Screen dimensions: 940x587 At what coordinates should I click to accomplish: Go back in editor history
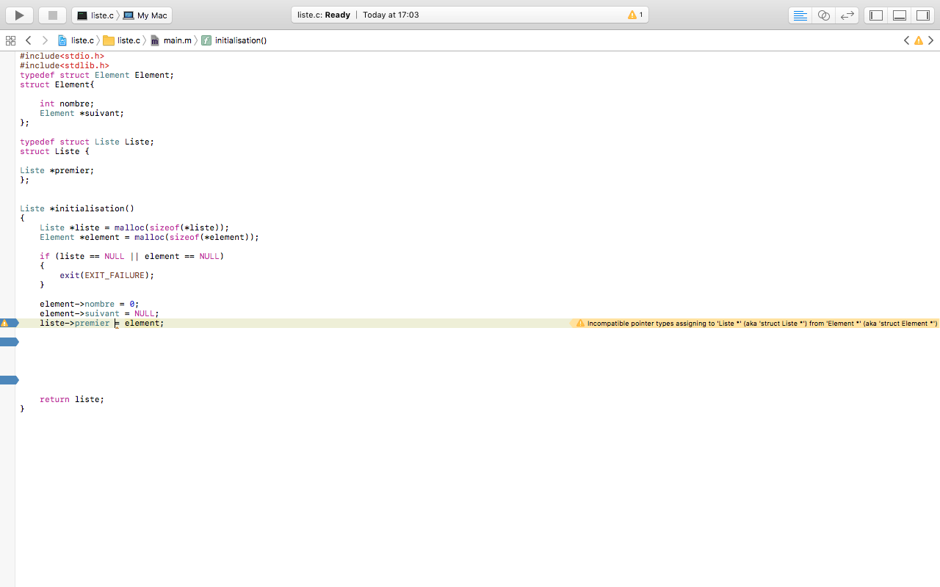click(x=29, y=40)
